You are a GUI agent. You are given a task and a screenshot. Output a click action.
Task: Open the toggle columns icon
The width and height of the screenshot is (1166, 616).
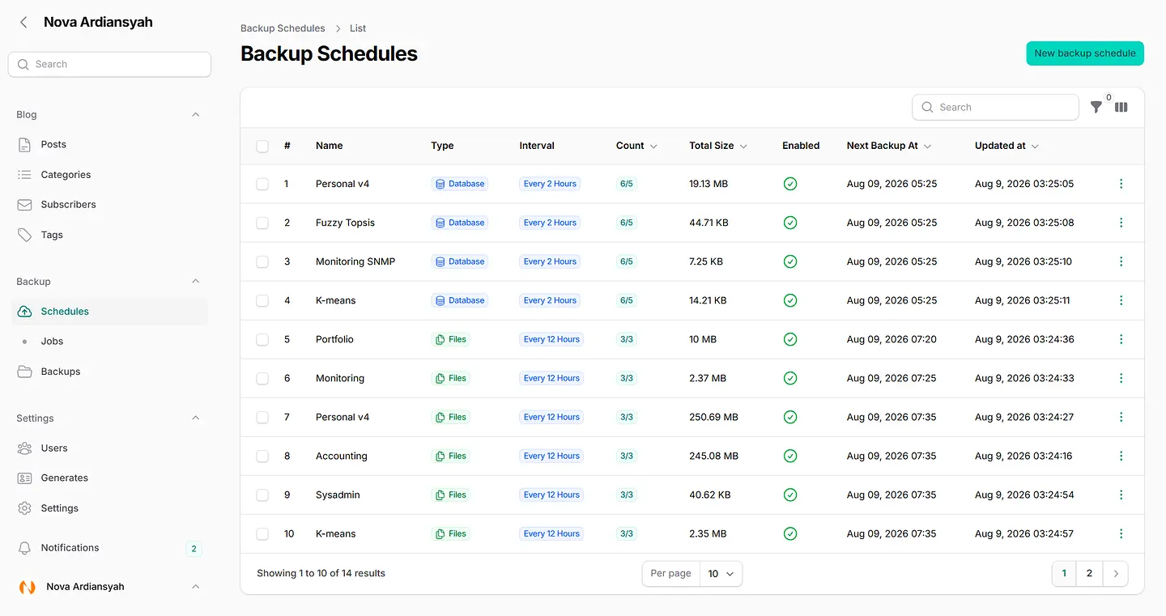[x=1121, y=107]
